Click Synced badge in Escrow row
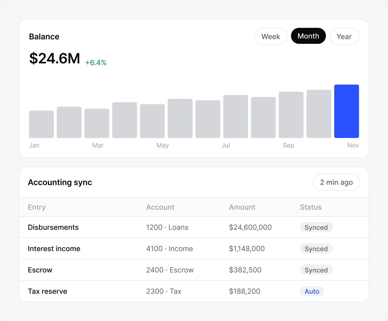 click(316, 270)
